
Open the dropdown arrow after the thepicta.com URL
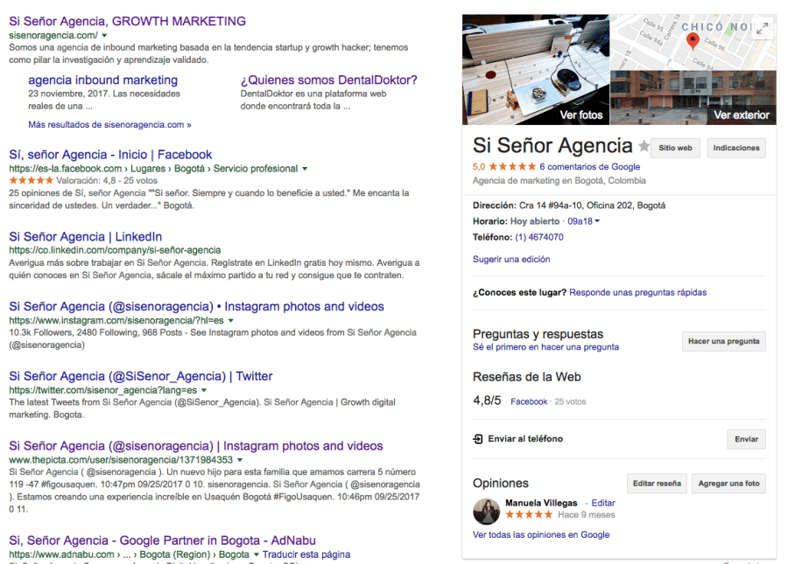pos(240,460)
